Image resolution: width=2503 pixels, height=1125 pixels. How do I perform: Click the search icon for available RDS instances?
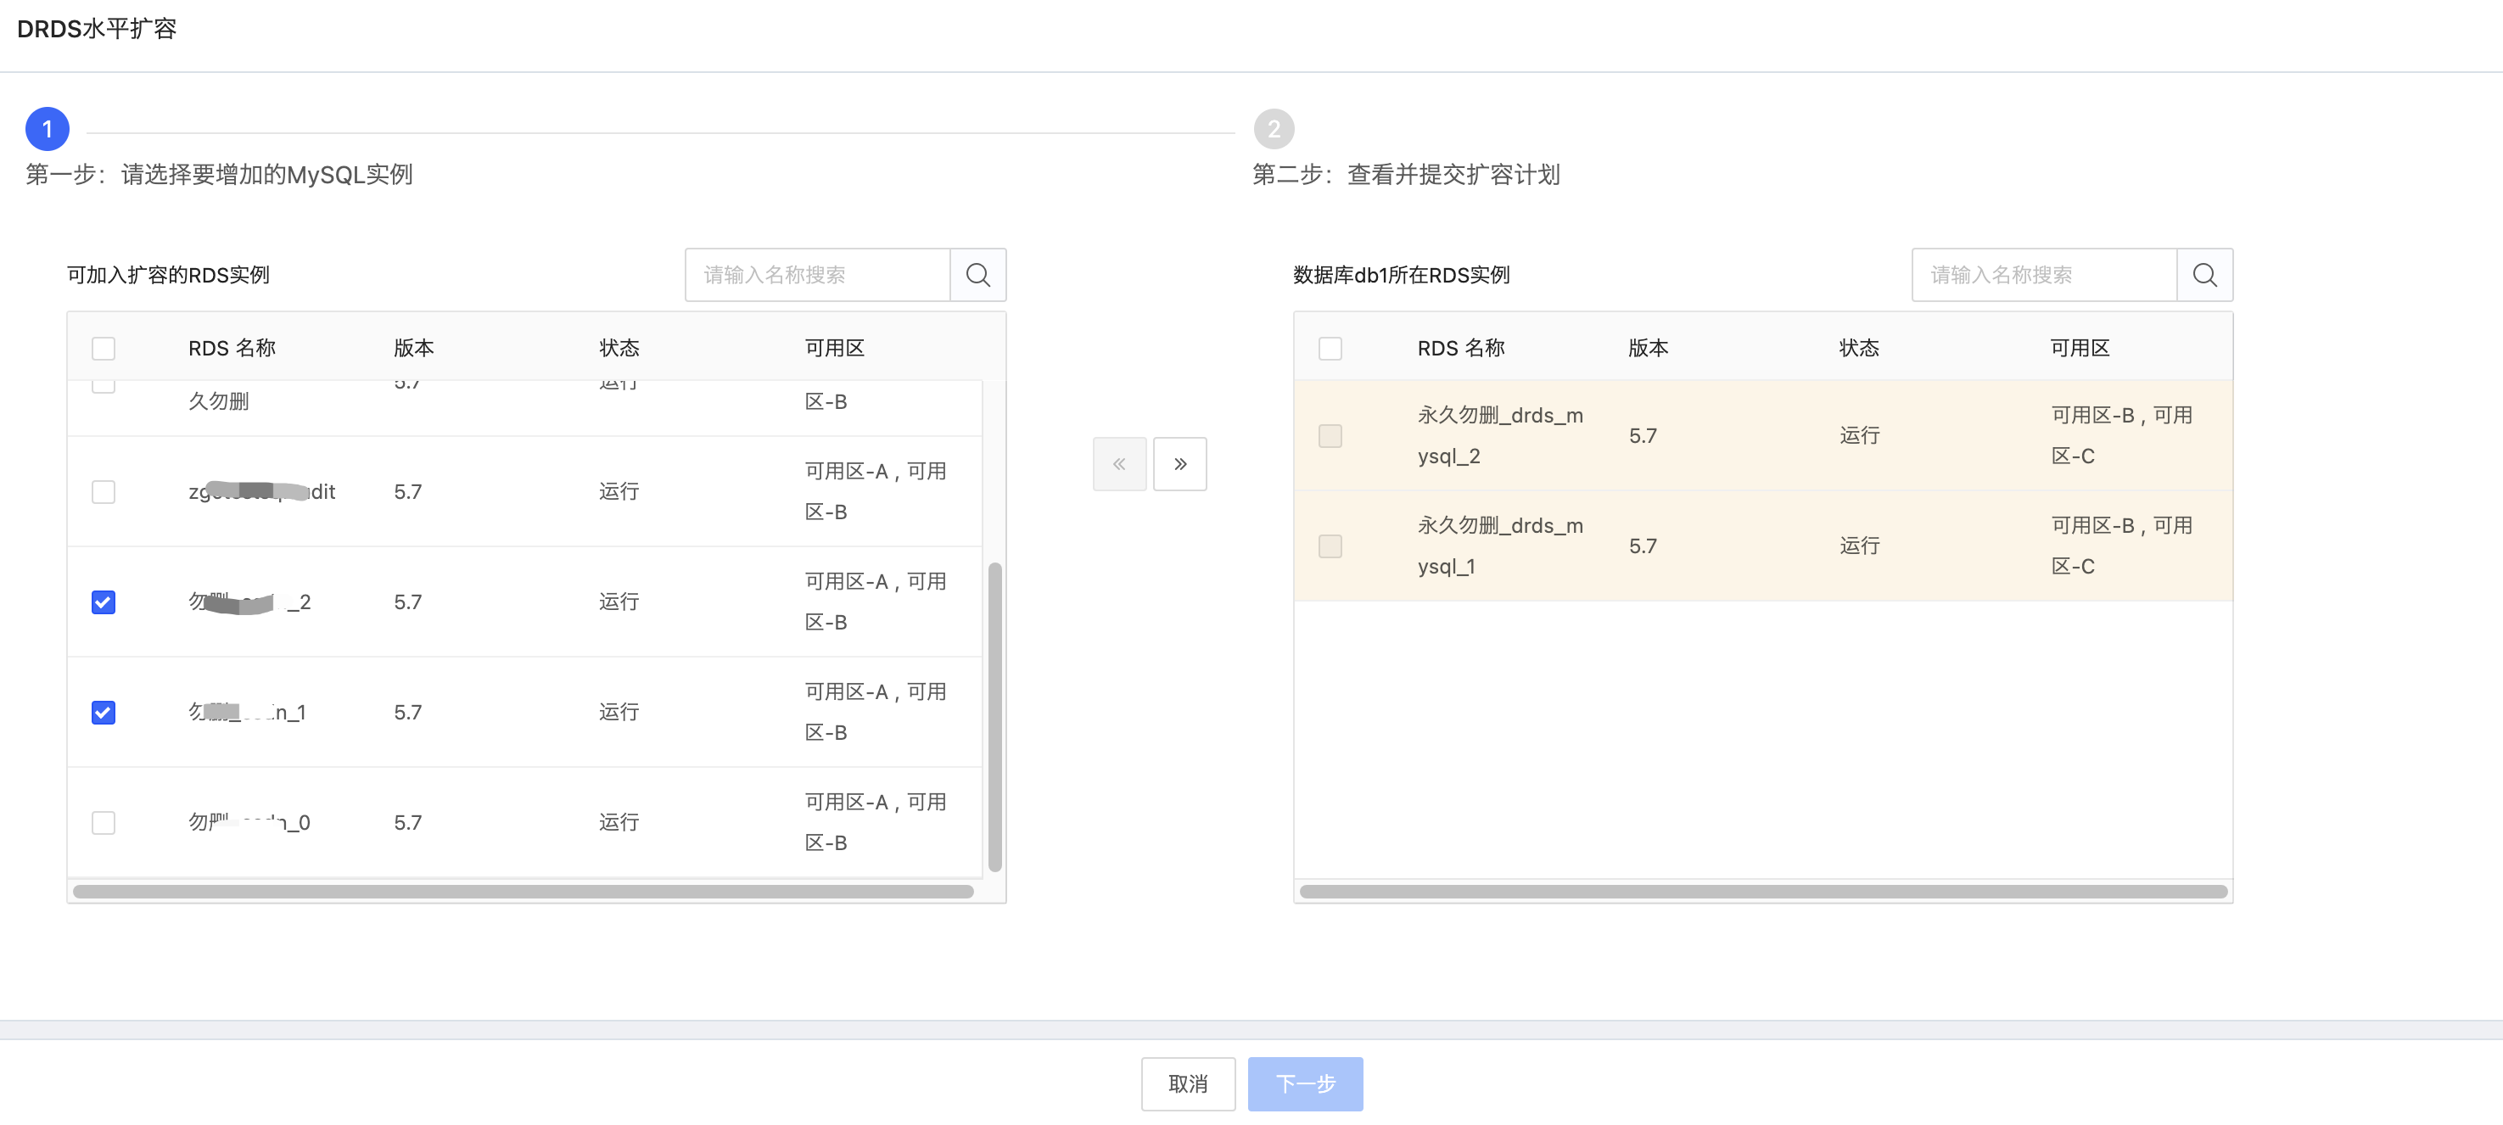click(977, 275)
